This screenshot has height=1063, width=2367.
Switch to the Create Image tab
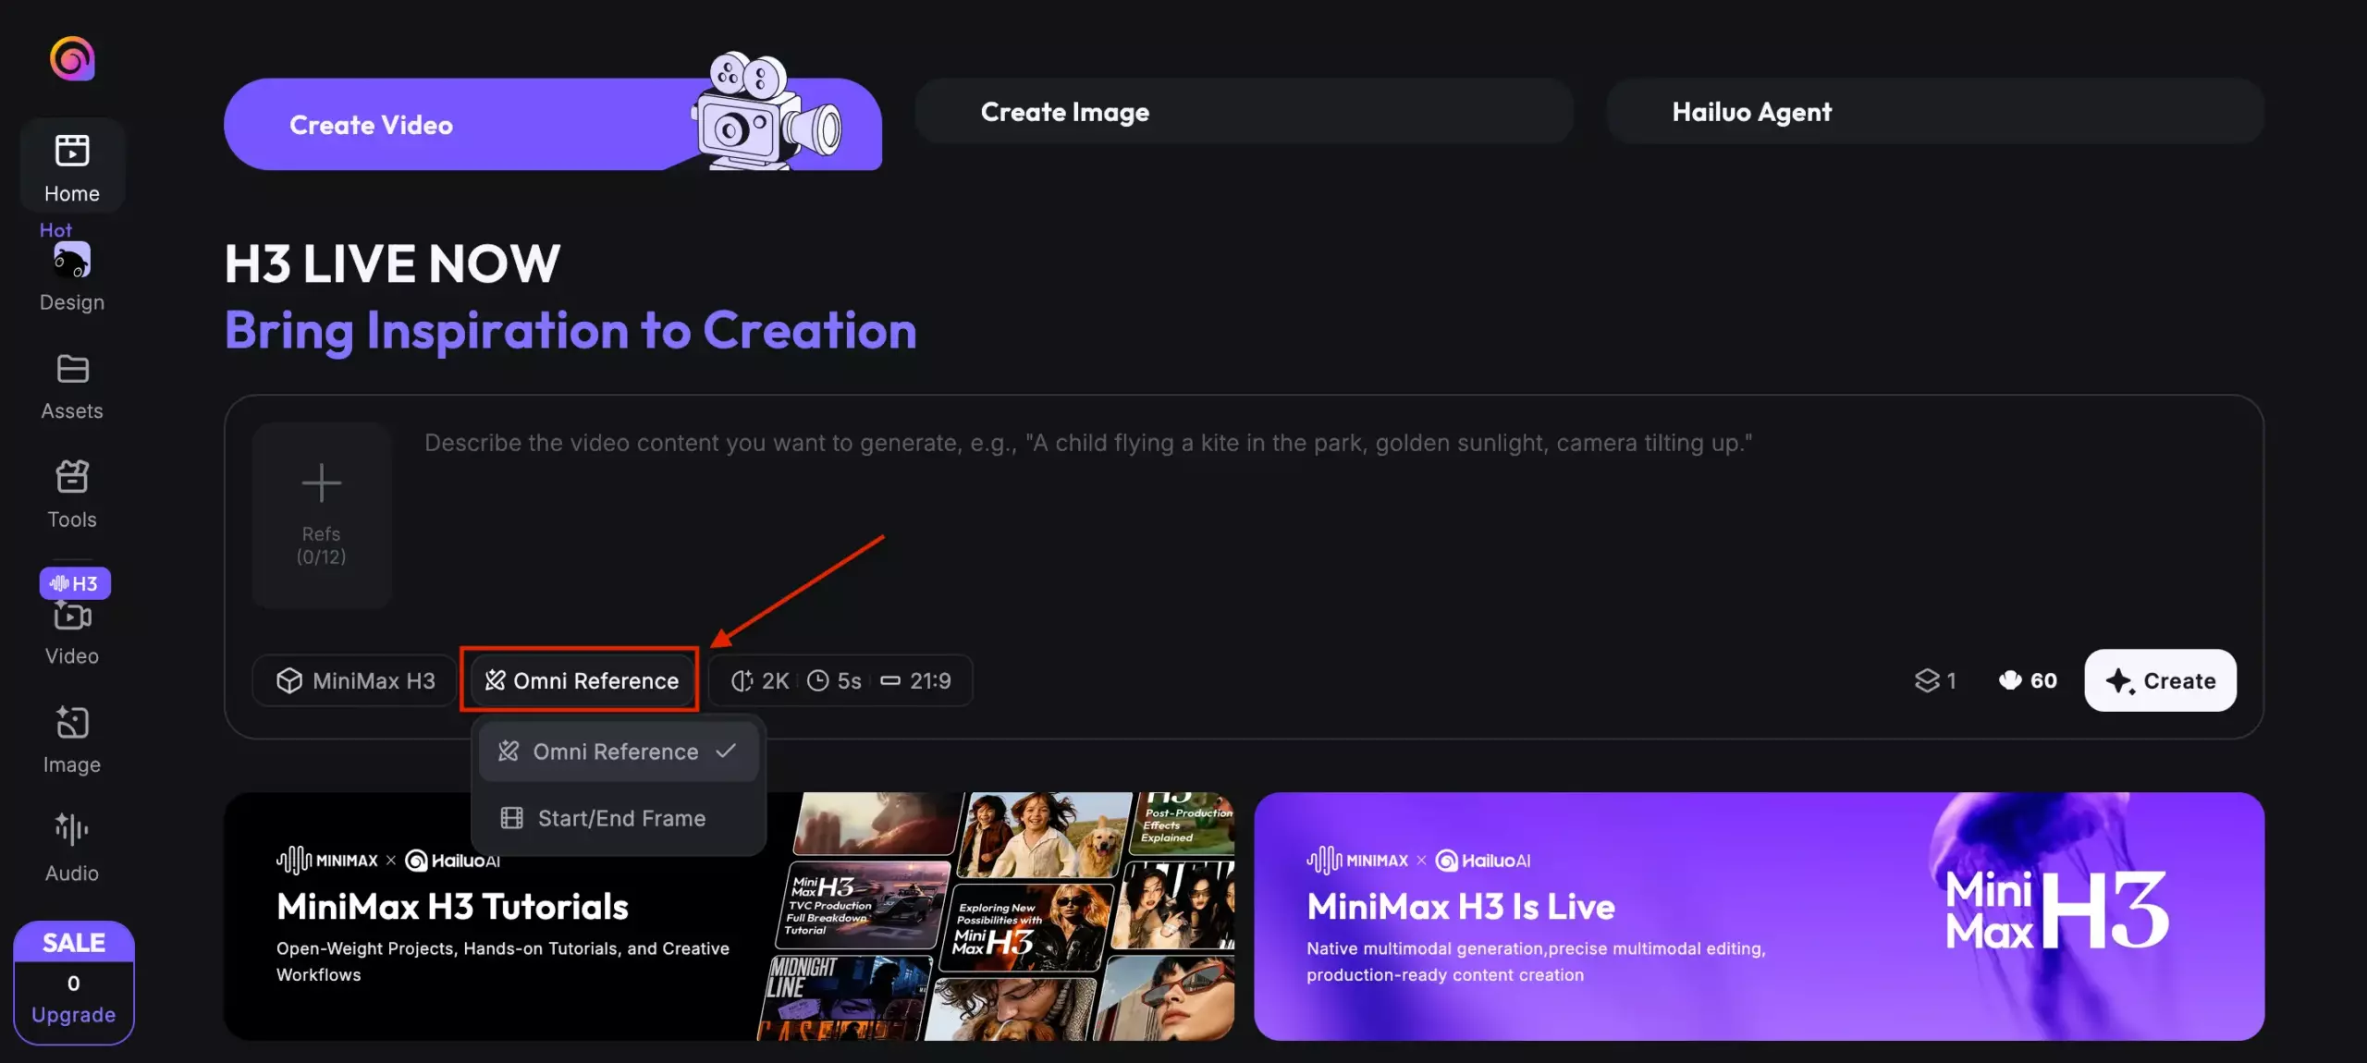1244,112
